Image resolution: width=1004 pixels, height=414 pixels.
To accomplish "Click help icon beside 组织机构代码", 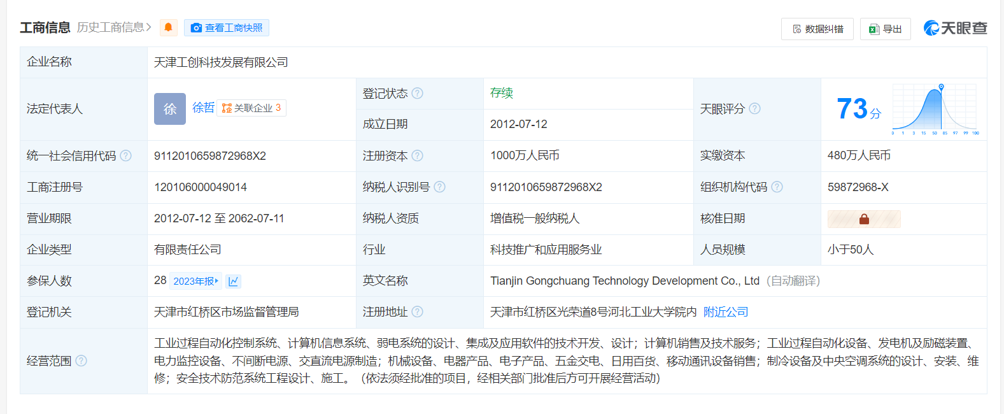I will [777, 187].
